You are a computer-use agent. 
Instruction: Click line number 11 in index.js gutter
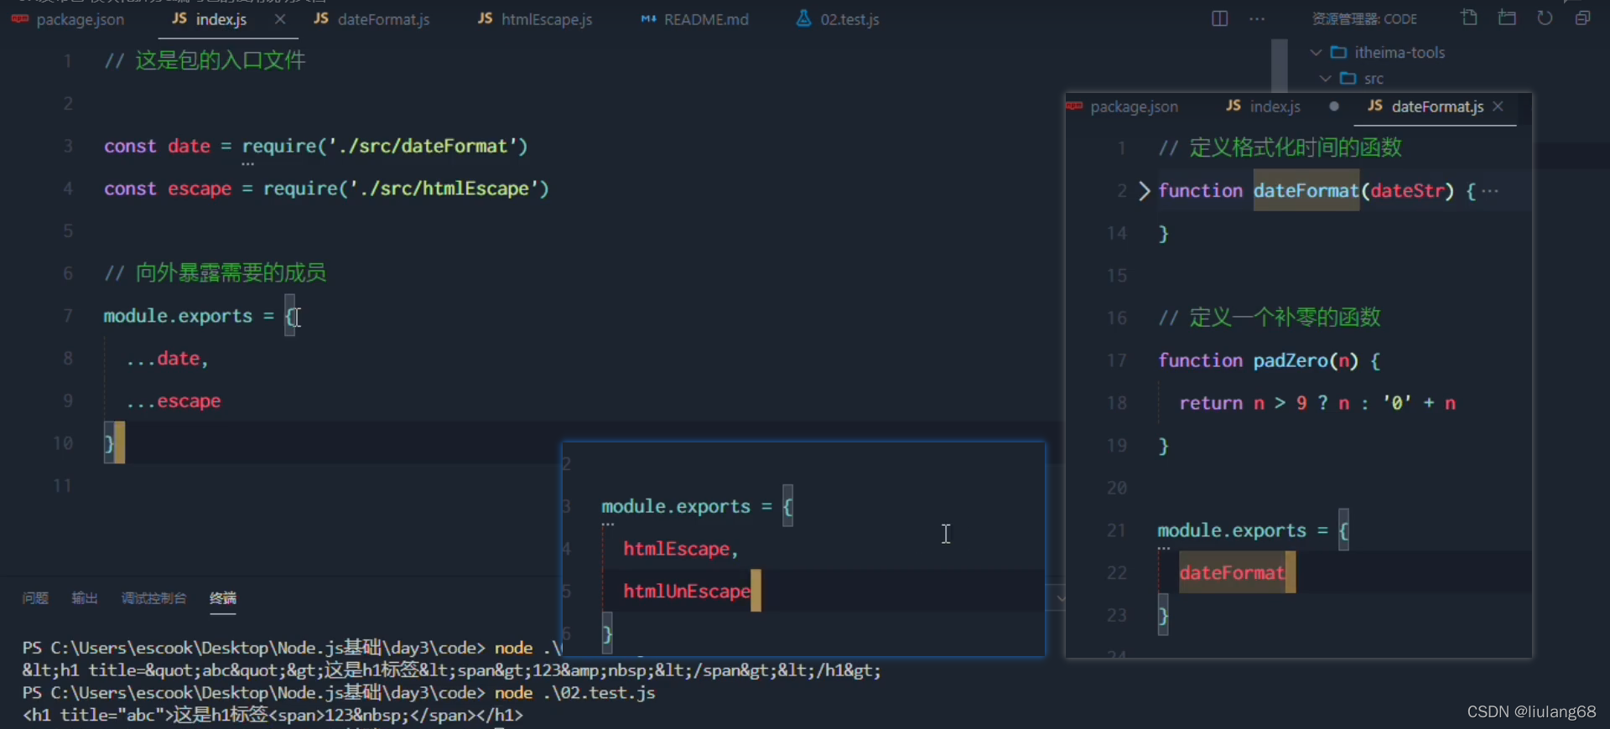[62, 486]
